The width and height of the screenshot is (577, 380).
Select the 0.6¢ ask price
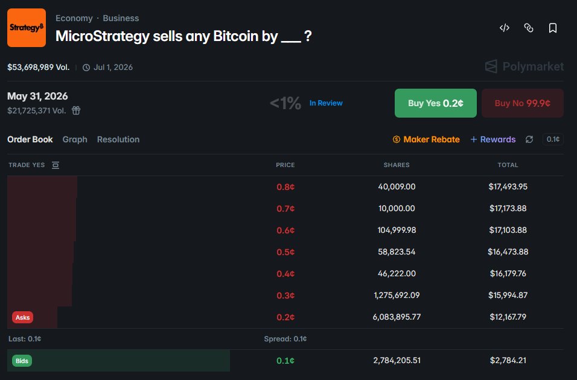(x=285, y=230)
